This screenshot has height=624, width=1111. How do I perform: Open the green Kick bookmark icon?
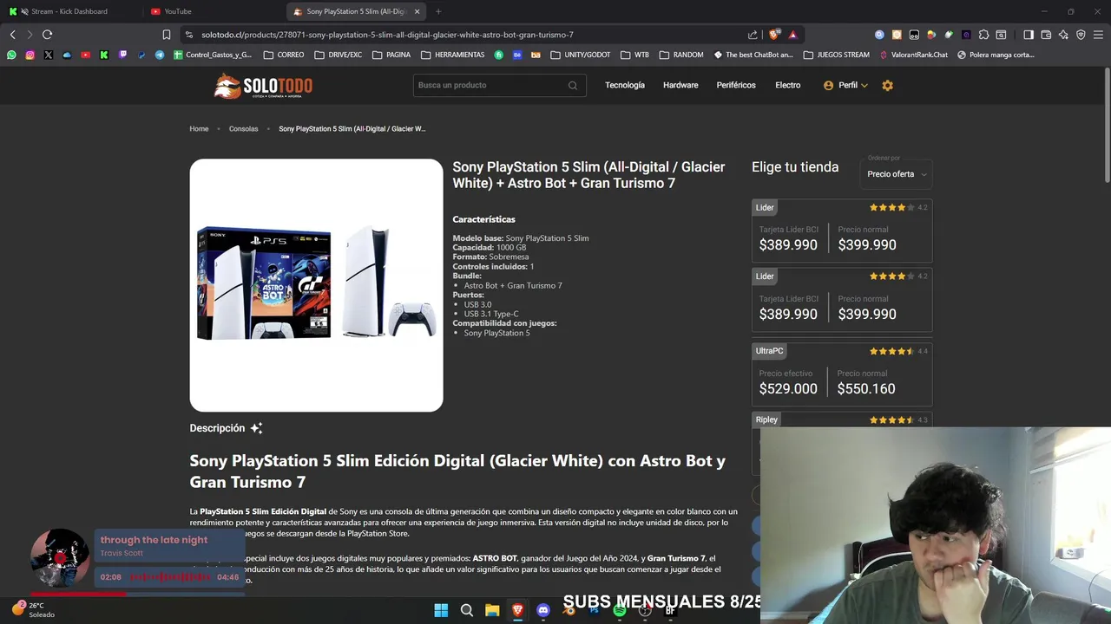(104, 55)
